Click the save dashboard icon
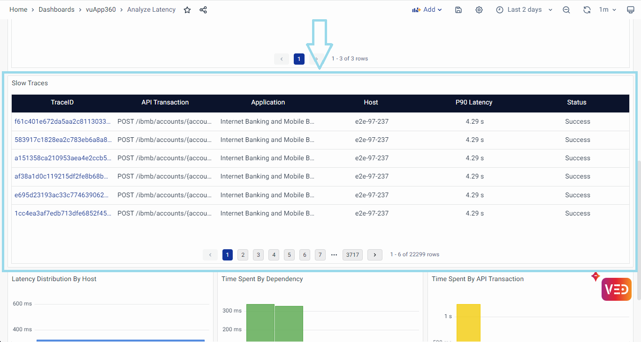 click(458, 10)
